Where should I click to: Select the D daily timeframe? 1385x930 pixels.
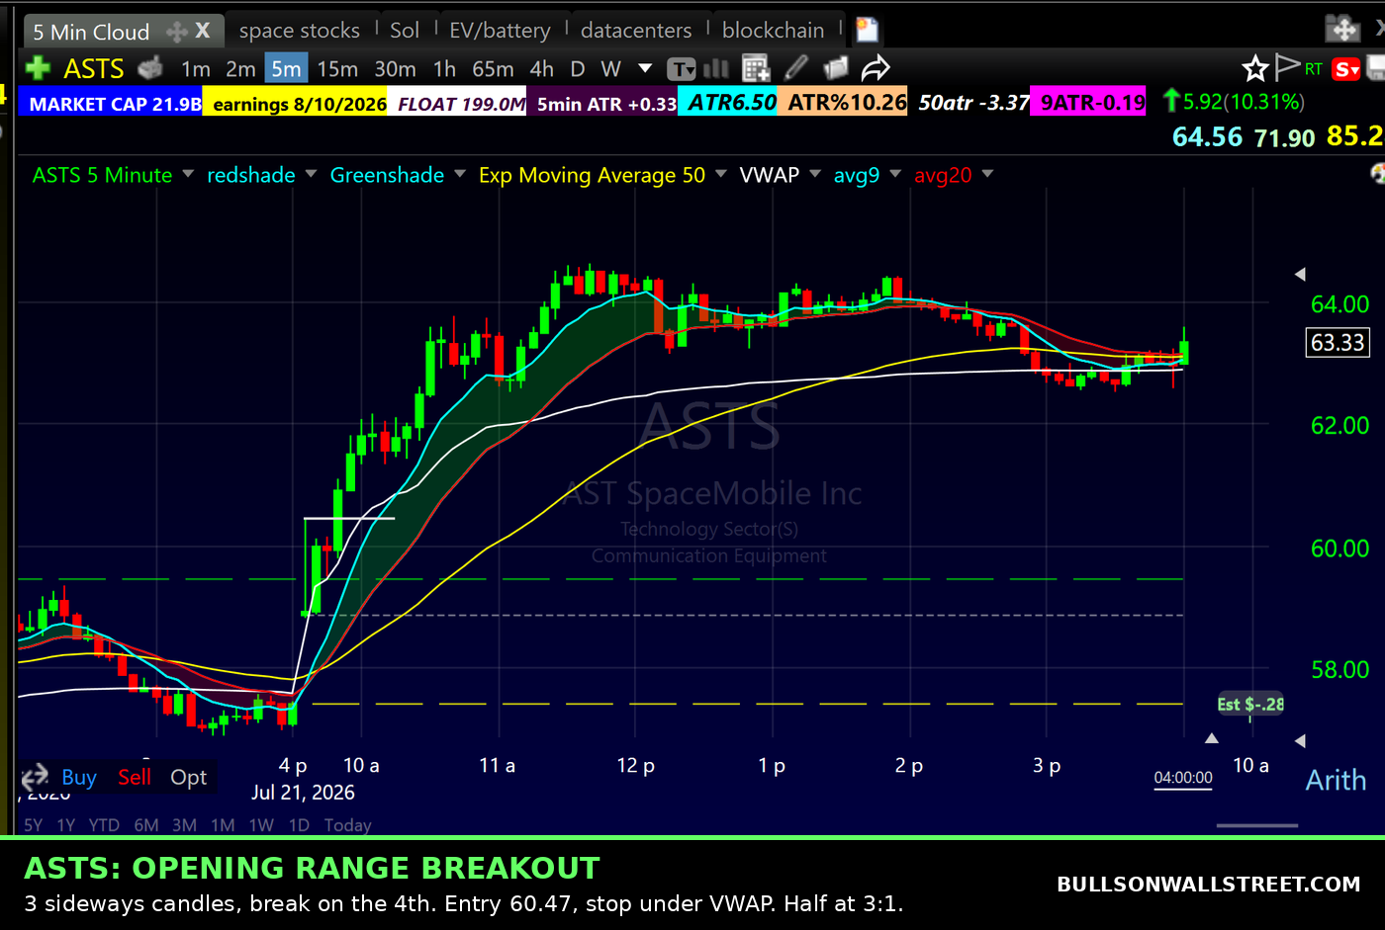coord(578,69)
